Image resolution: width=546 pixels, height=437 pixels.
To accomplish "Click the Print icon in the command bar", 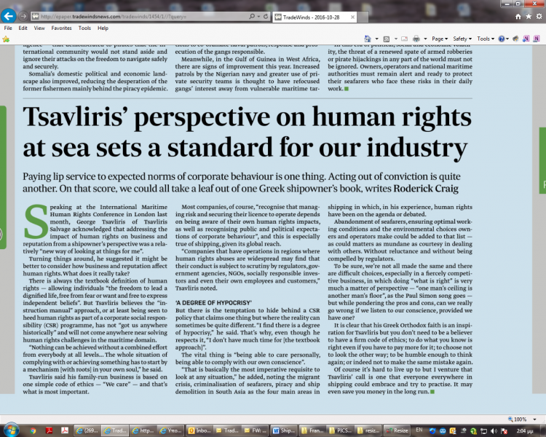I will [416, 38].
